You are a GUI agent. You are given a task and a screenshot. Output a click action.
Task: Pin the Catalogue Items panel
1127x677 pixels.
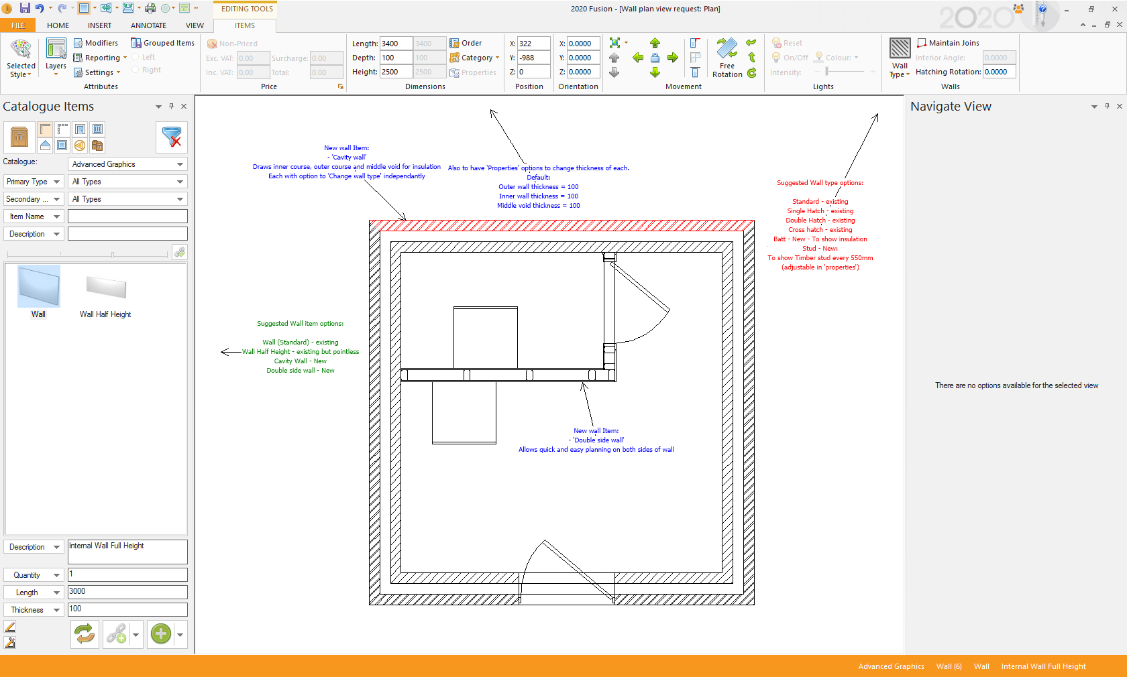pyautogui.click(x=171, y=106)
